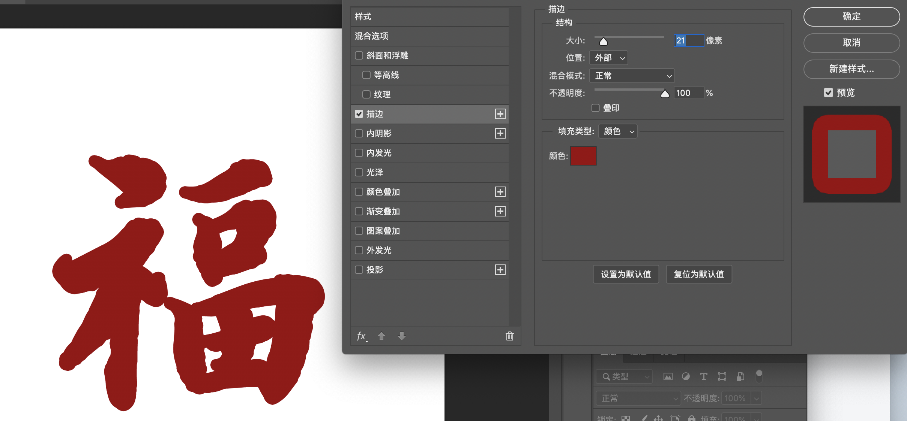Open the 位置 dropdown set to 外部

click(608, 58)
